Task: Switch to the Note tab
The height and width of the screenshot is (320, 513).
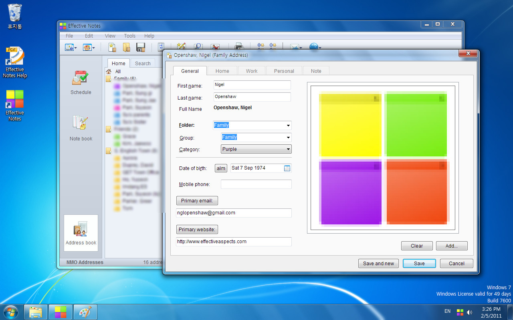Action: coord(316,71)
